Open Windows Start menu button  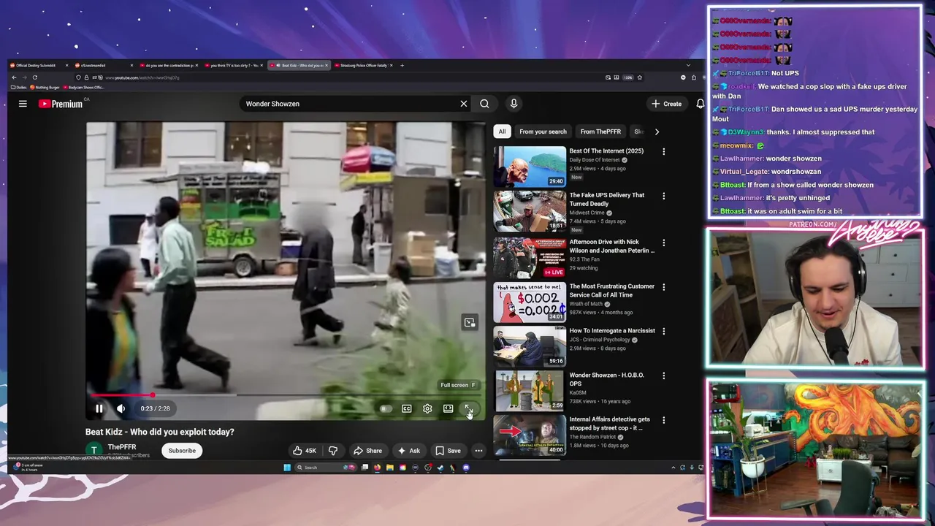click(287, 468)
